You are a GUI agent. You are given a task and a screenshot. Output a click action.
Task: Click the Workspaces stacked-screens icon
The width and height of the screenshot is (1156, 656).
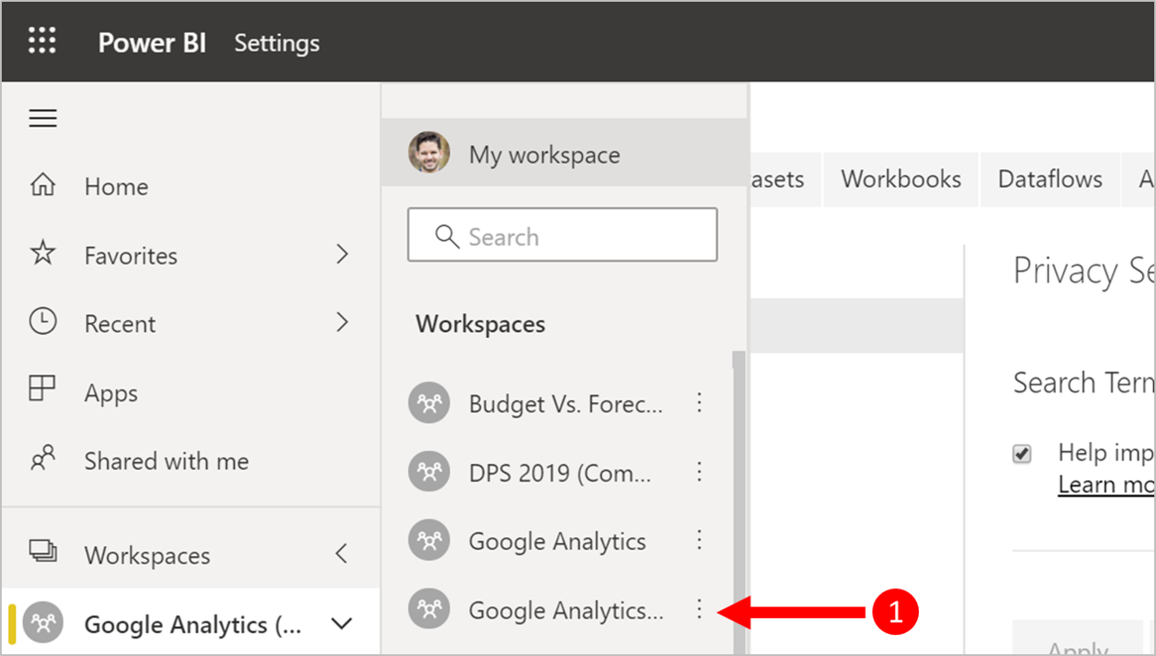pyautogui.click(x=42, y=553)
